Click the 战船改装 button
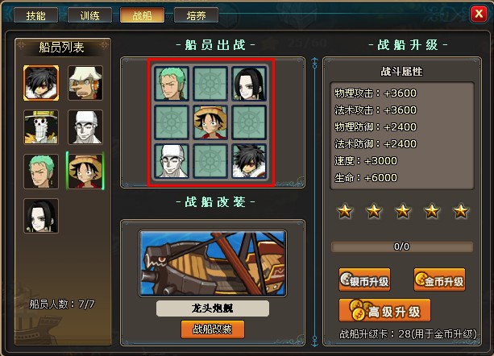This screenshot has height=356, width=494. 213,329
